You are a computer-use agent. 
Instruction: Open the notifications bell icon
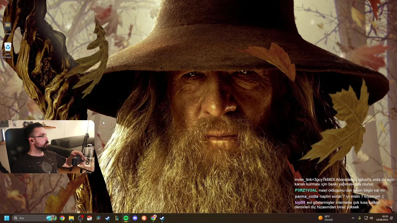pos(391,218)
